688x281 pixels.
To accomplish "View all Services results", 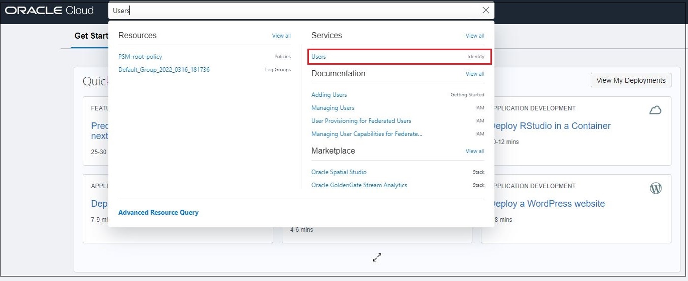I will pos(474,36).
